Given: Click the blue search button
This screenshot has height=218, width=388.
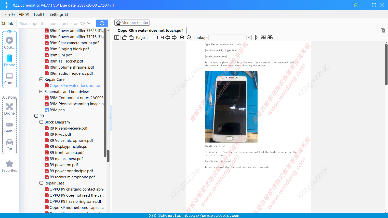Looking at the screenshot, I should click(102, 23).
